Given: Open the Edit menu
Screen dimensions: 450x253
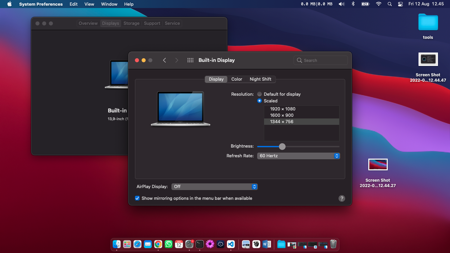Looking at the screenshot, I should coord(74,4).
